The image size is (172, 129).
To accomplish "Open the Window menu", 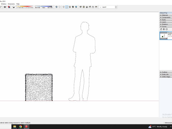I will tap(4, 4).
